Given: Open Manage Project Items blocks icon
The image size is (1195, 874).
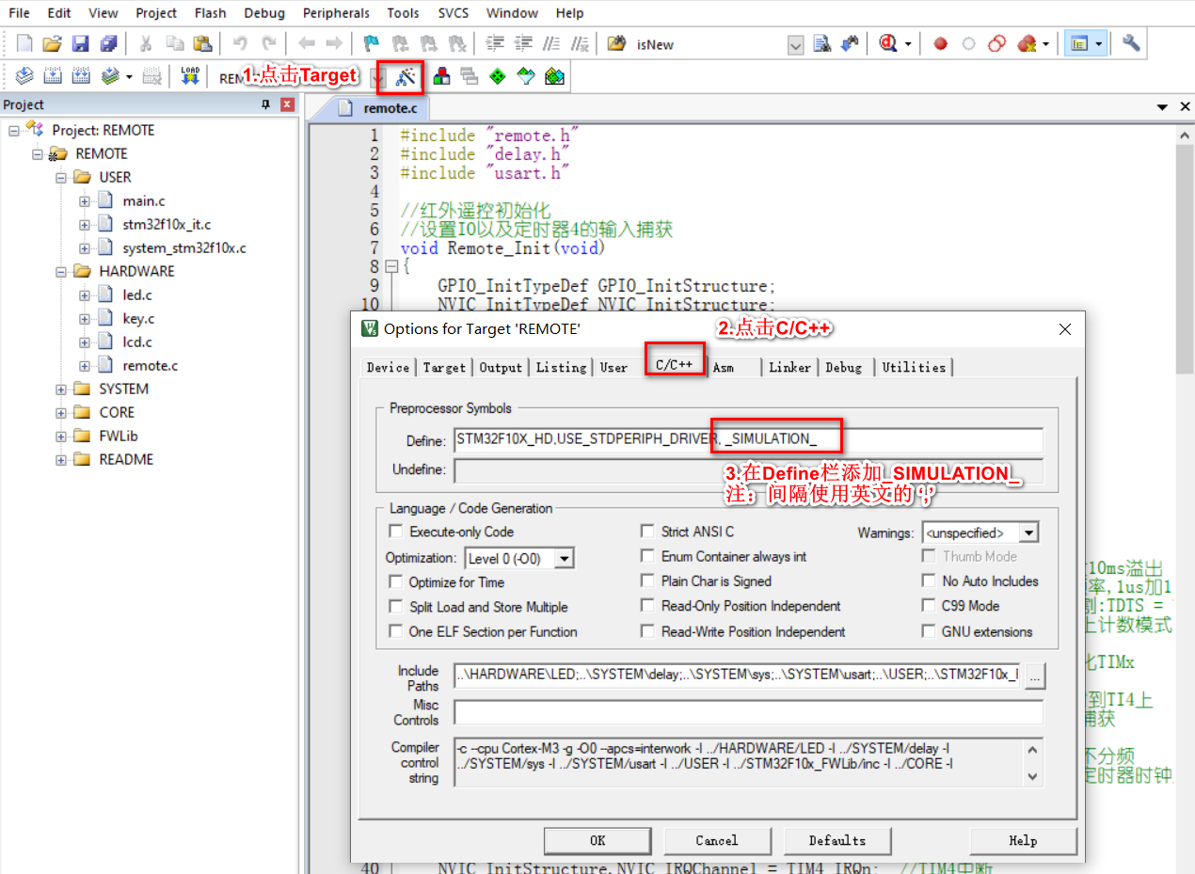Looking at the screenshot, I should (441, 76).
